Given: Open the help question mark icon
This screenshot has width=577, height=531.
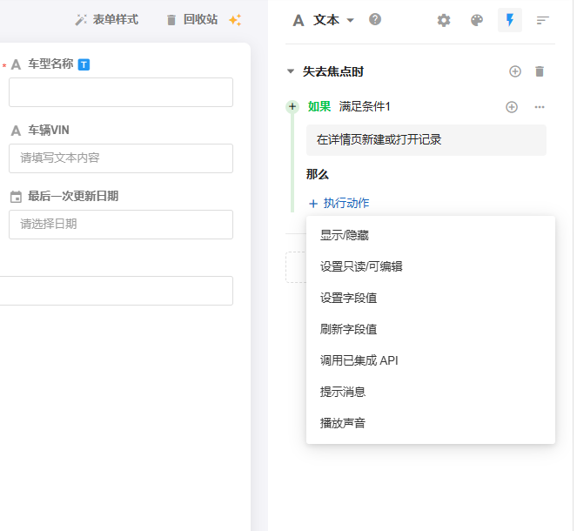Looking at the screenshot, I should tap(375, 19).
